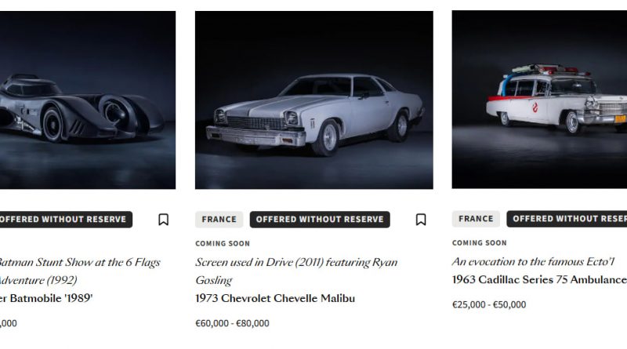Save the Chevrolet Chevelle Malibu lot
This screenshot has height=349, width=627.
pos(421,220)
